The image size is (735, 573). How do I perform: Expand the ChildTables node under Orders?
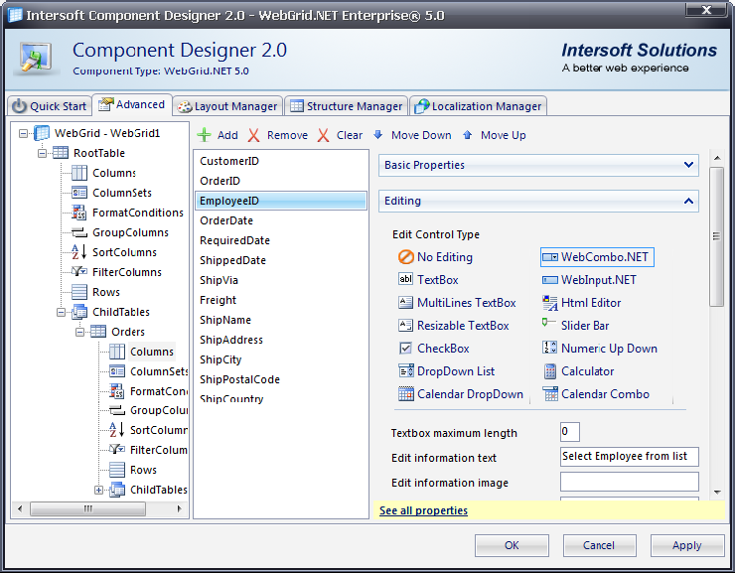(98, 490)
